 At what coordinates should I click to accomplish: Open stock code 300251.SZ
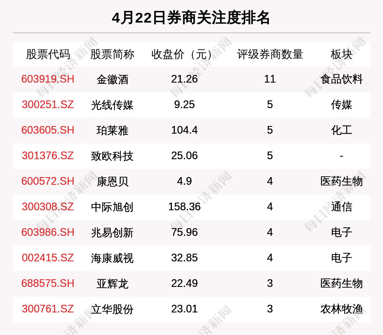point(48,105)
